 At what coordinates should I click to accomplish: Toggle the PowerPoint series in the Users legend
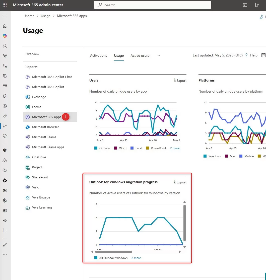(156, 148)
